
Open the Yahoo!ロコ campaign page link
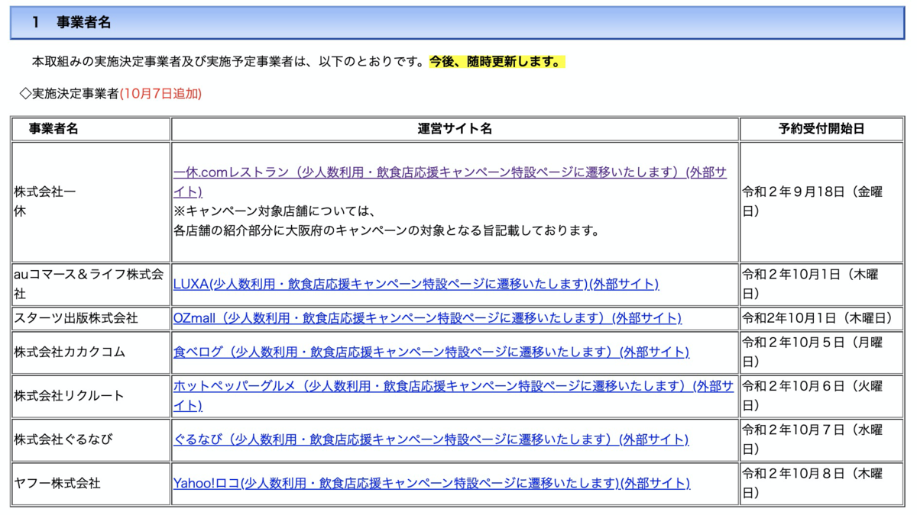tap(432, 483)
